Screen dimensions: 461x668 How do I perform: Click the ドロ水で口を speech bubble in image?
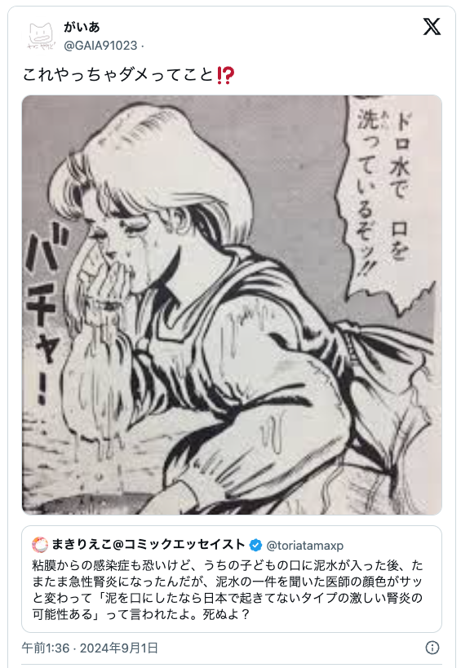[x=385, y=188]
